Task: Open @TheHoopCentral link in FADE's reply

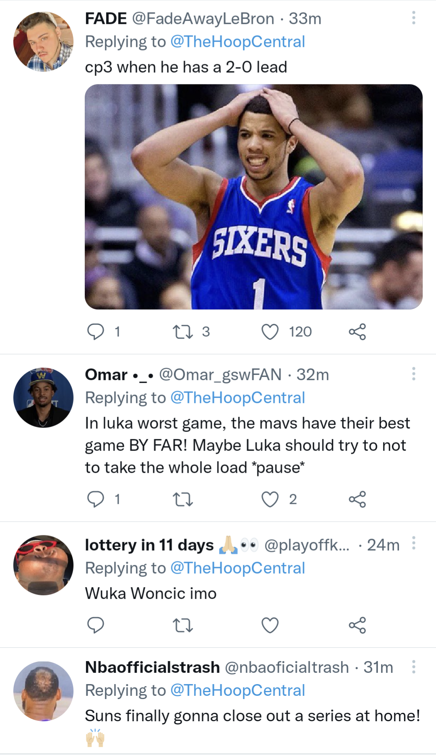Action: [238, 42]
